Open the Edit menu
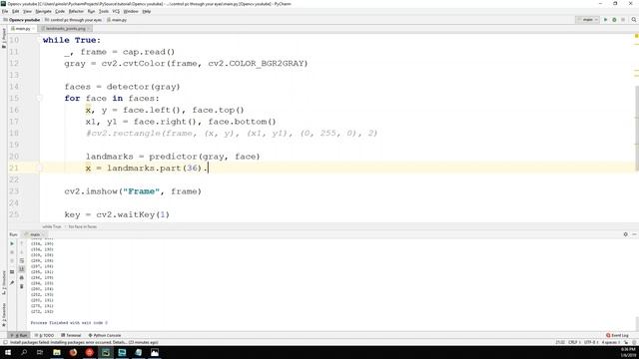The height and width of the screenshot is (359, 639). point(16,11)
